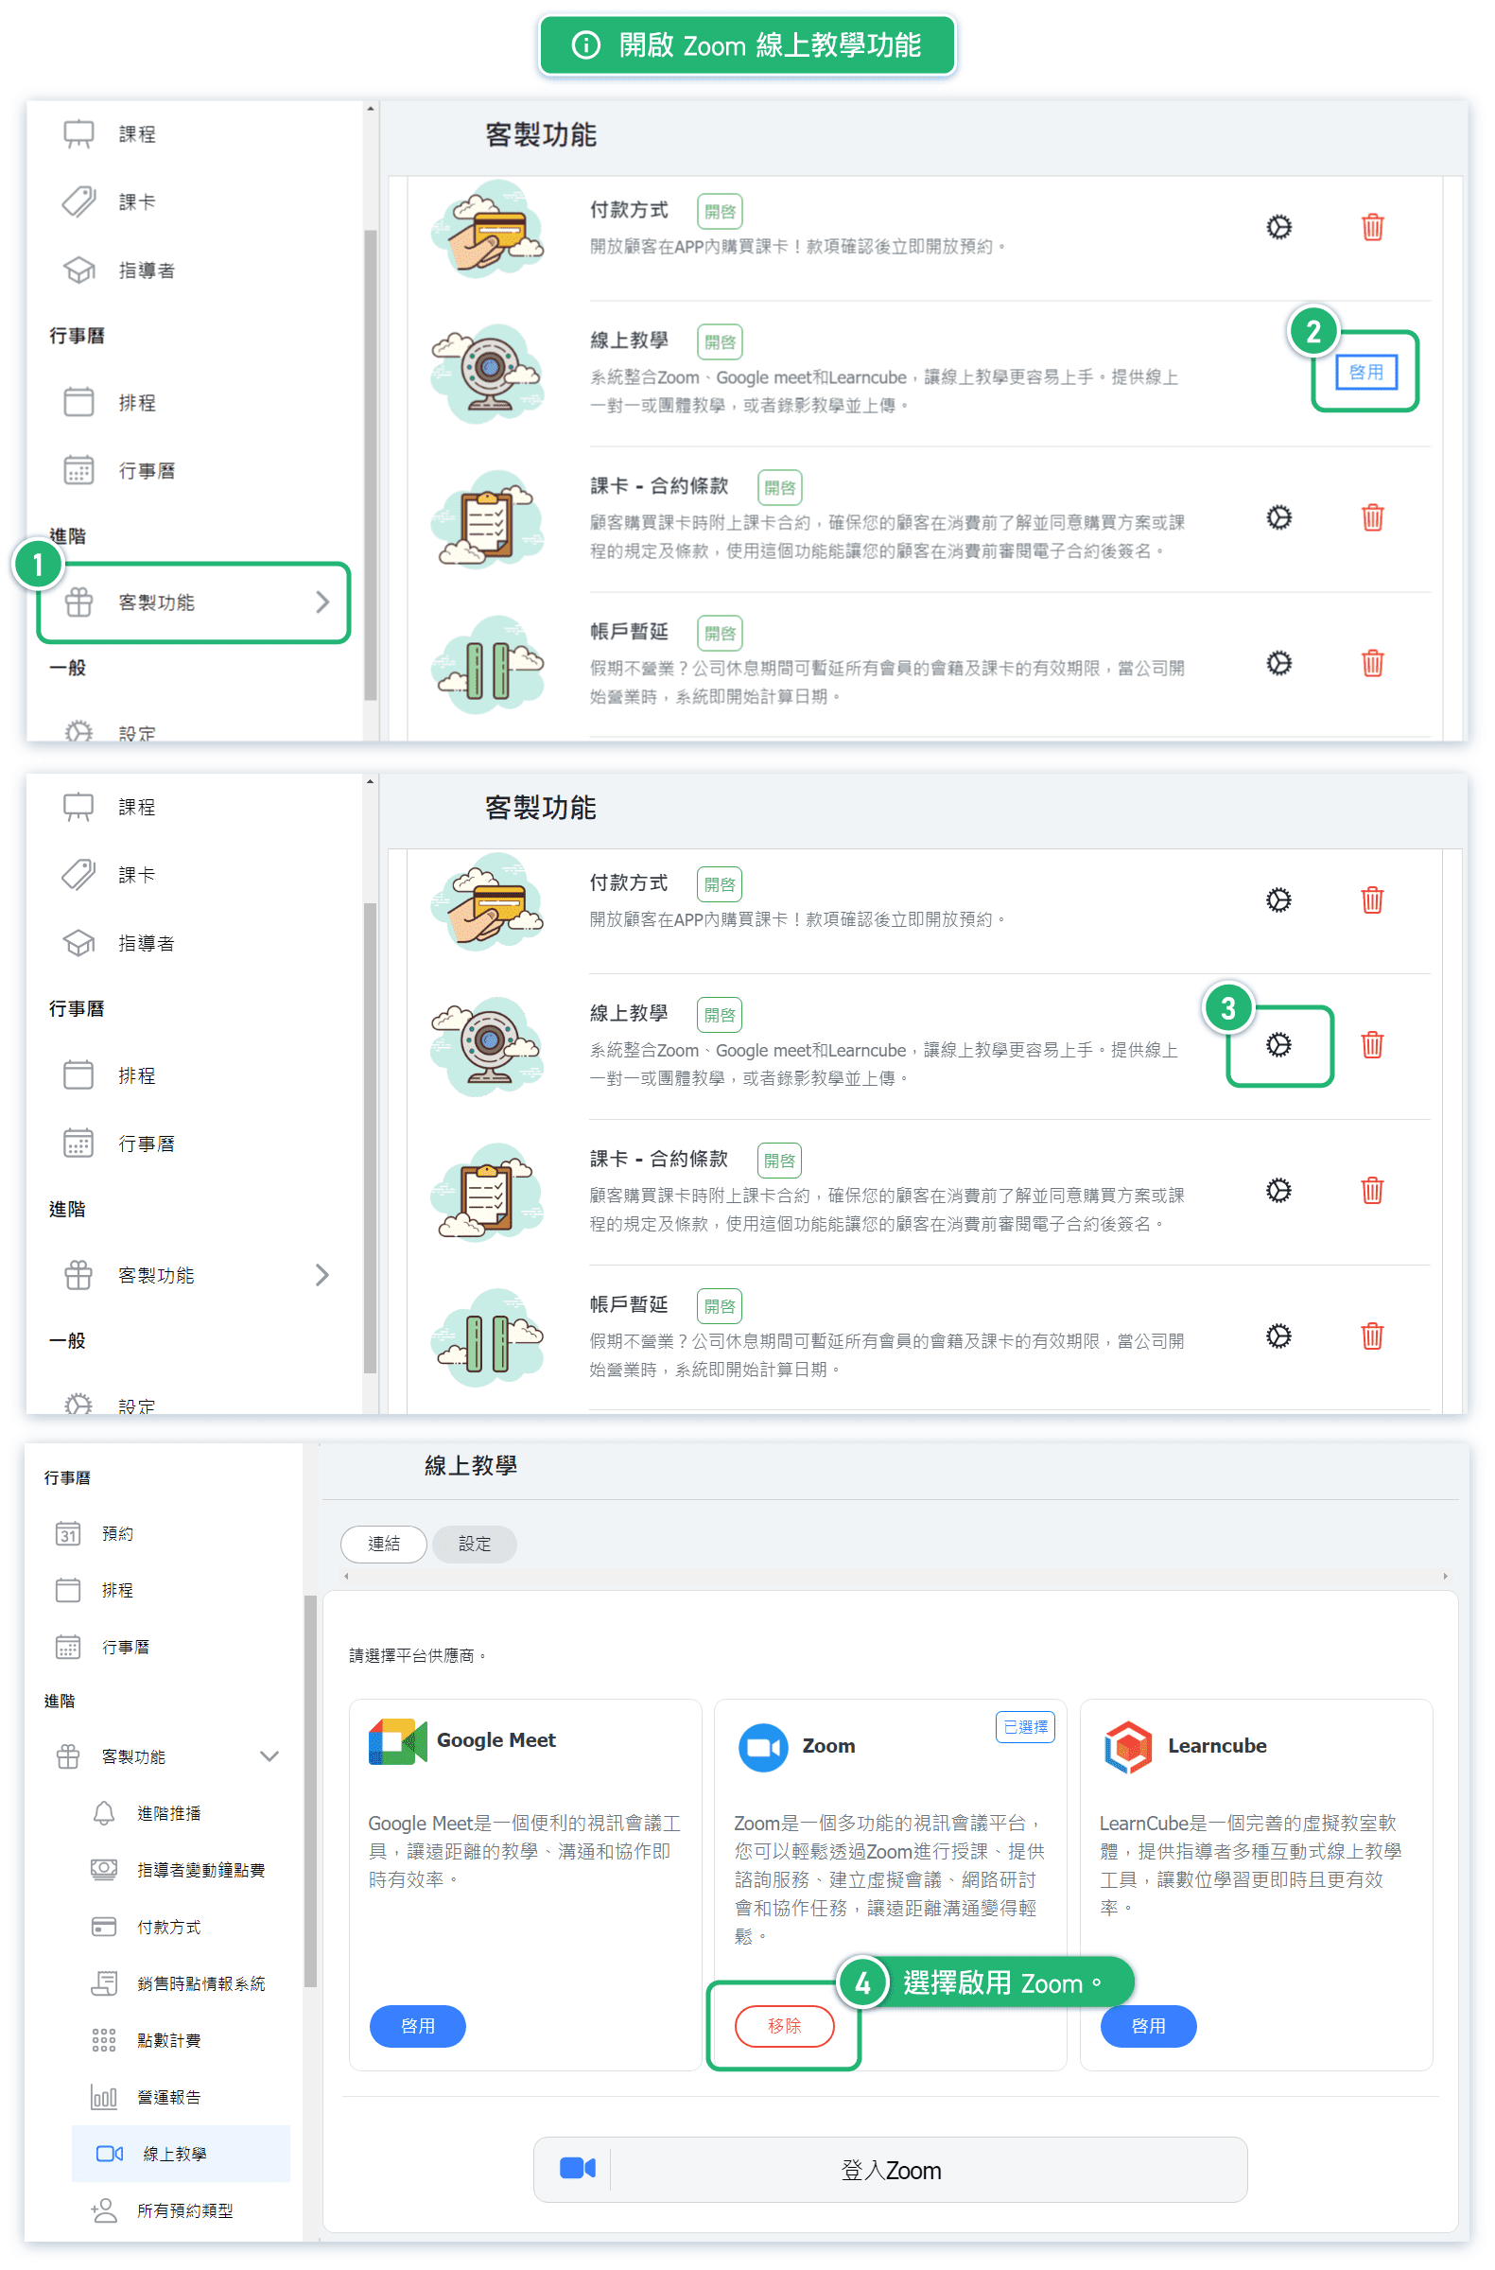Enable Learncube with its 啓用 button
The width and height of the screenshot is (1495, 2270).
point(1147,2025)
